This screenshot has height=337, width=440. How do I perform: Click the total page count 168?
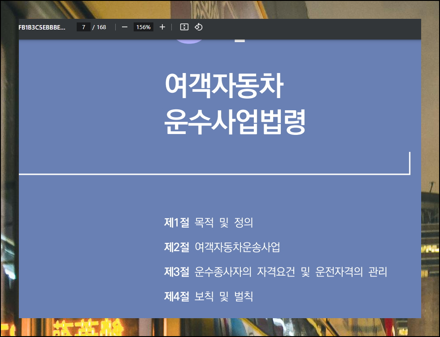(101, 27)
